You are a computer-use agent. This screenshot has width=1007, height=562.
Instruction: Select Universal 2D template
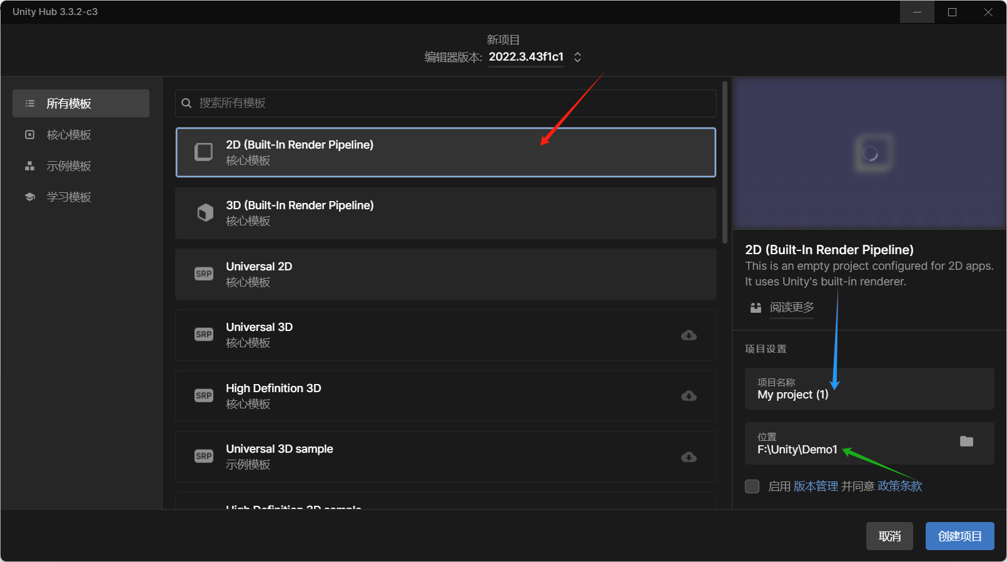point(446,274)
